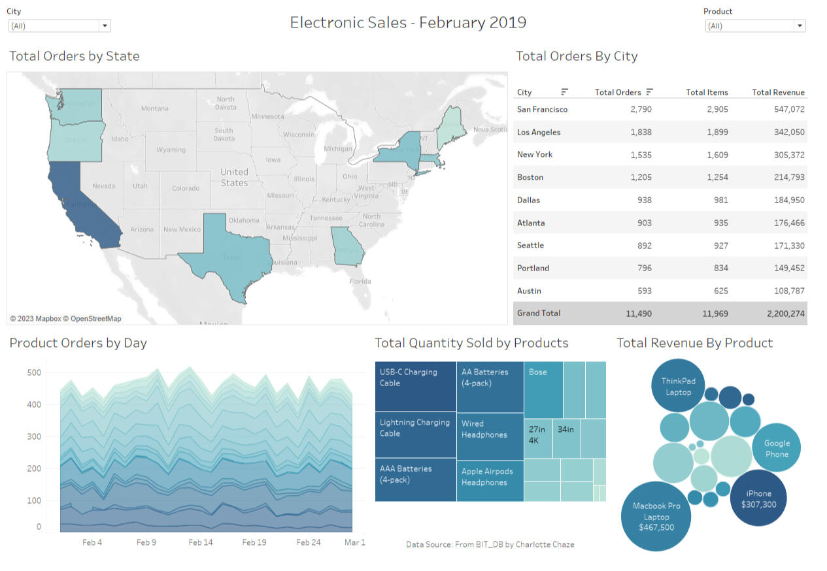827x571 pixels.
Task: Select the USB-C Charging Cable treemap tile
Action: coord(415,386)
